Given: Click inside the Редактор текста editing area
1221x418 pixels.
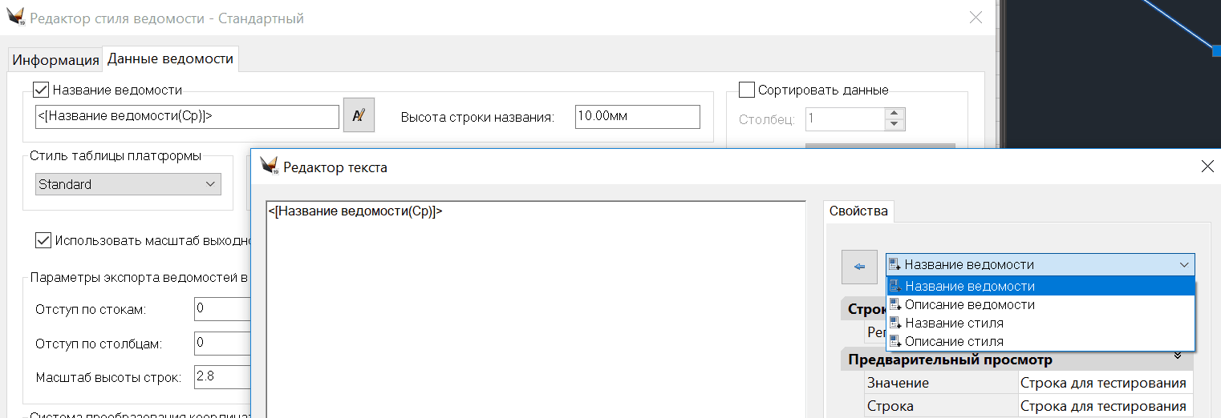Looking at the screenshot, I should pyautogui.click(x=535, y=312).
